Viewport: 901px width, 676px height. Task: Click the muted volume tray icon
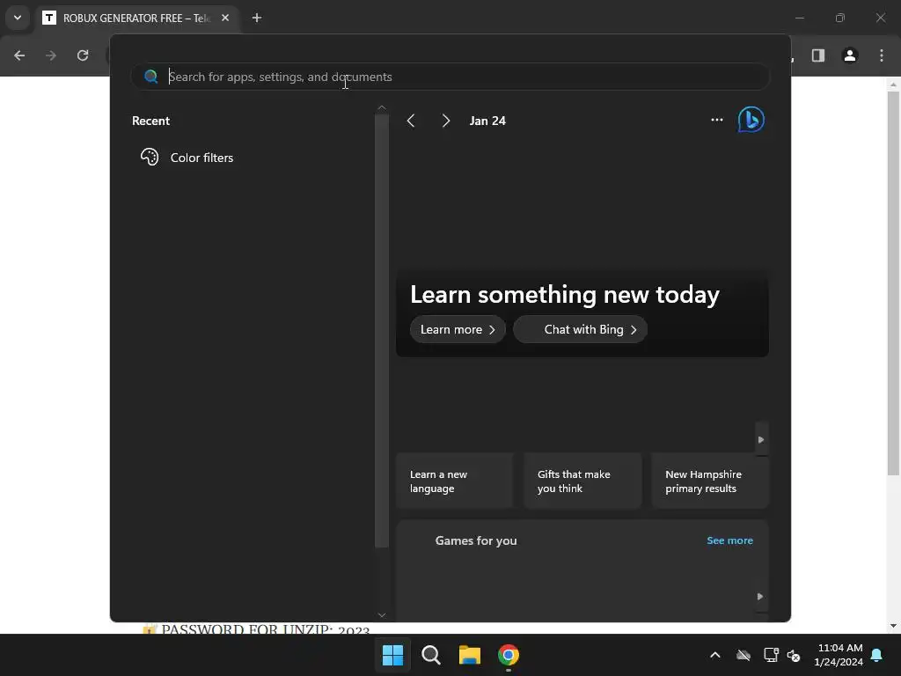click(794, 655)
